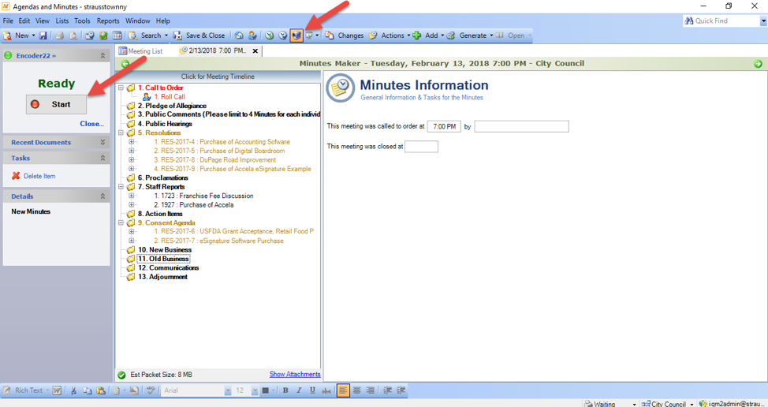Click the increase indent icon
Screen dimensions: 768x407
pyautogui.click(x=401, y=390)
